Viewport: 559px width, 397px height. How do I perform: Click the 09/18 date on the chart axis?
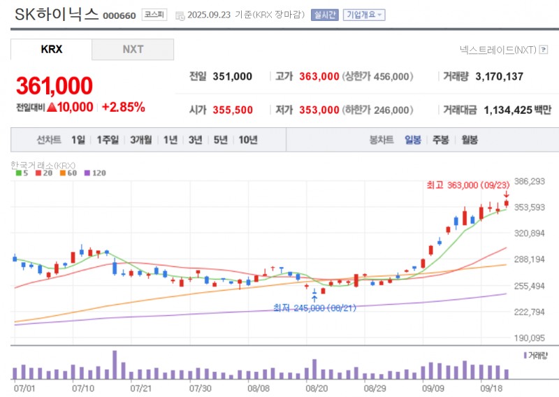click(491, 388)
